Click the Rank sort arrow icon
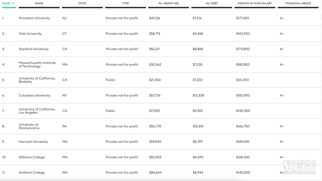322x181 pixels. coord(13,3)
